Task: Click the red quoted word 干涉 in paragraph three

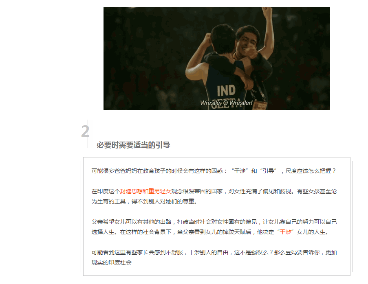Action: pos(285,232)
